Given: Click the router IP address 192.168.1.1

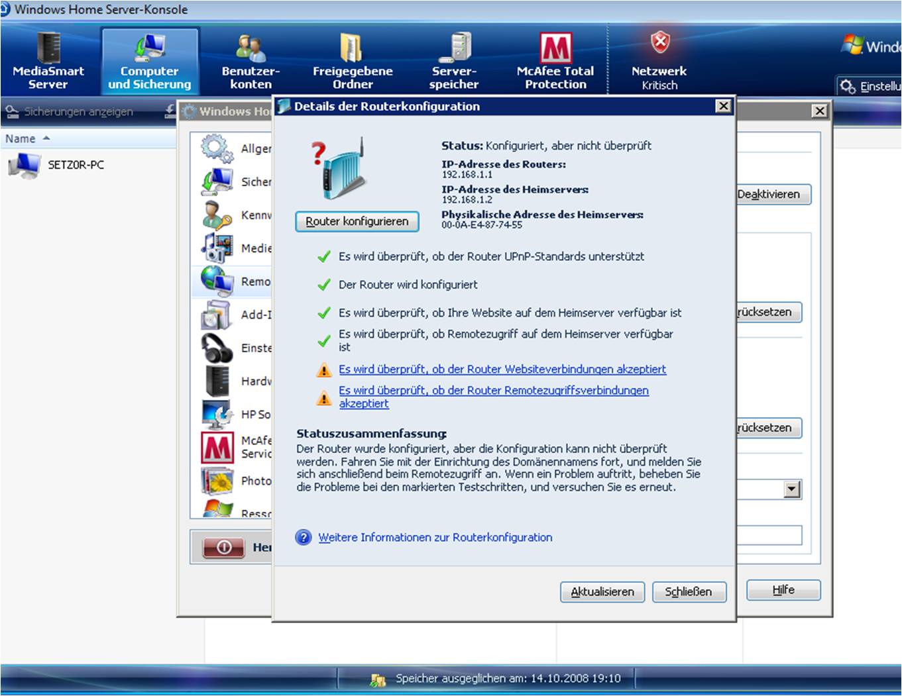Looking at the screenshot, I should pos(467,175).
